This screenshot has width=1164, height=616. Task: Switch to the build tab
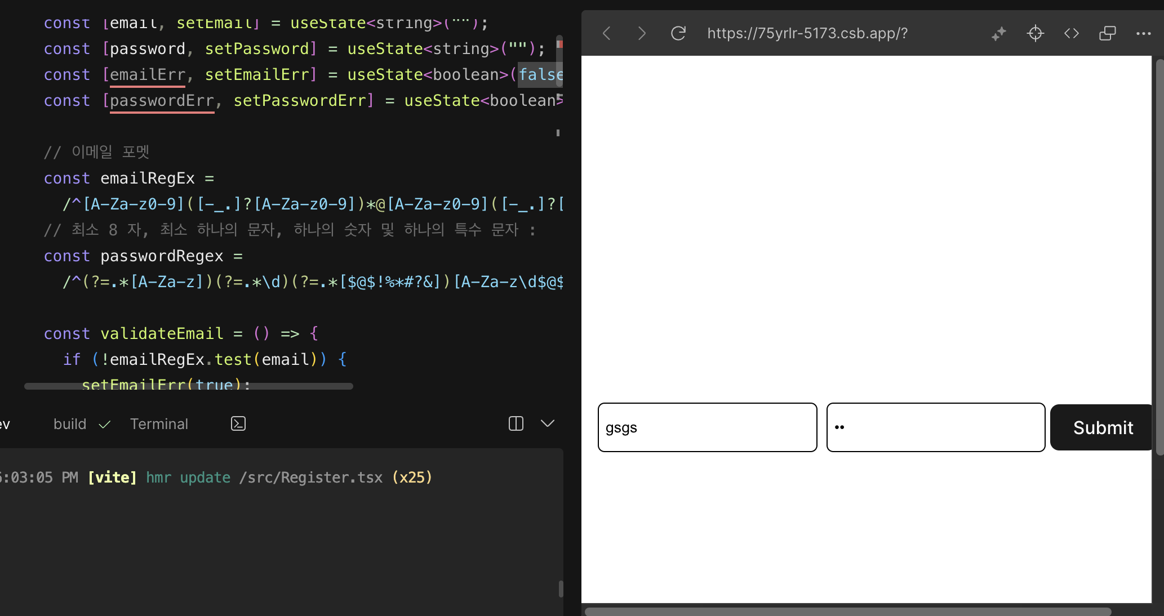click(x=69, y=423)
